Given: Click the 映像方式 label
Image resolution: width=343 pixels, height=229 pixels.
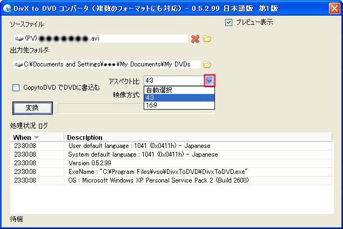Looking at the screenshot, I should click(x=126, y=95).
